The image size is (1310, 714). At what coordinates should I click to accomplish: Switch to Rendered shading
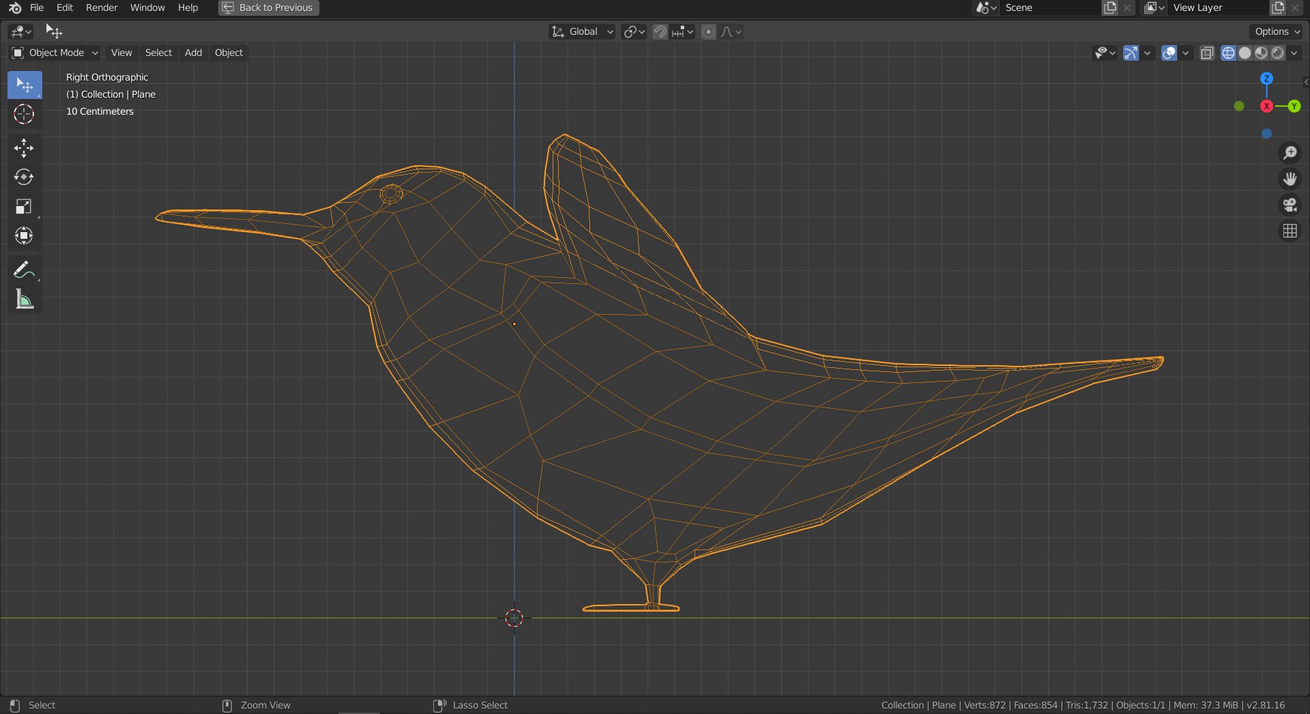(x=1277, y=53)
